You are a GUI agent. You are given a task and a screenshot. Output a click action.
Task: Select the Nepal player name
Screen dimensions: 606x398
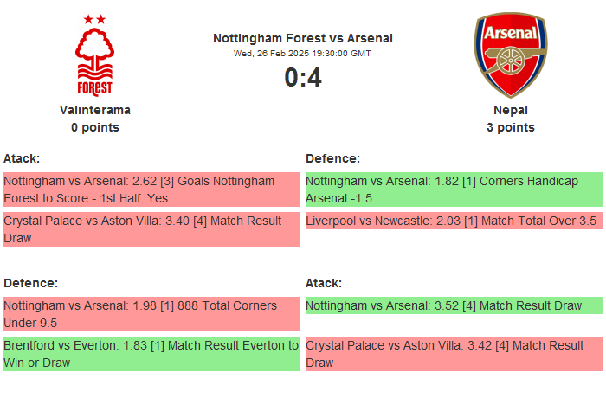click(510, 110)
